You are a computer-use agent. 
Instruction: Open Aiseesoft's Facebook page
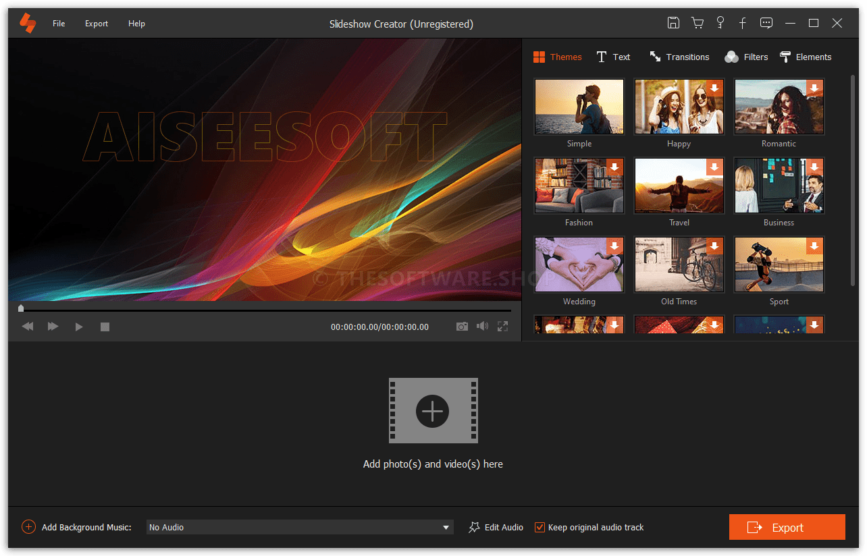742,22
